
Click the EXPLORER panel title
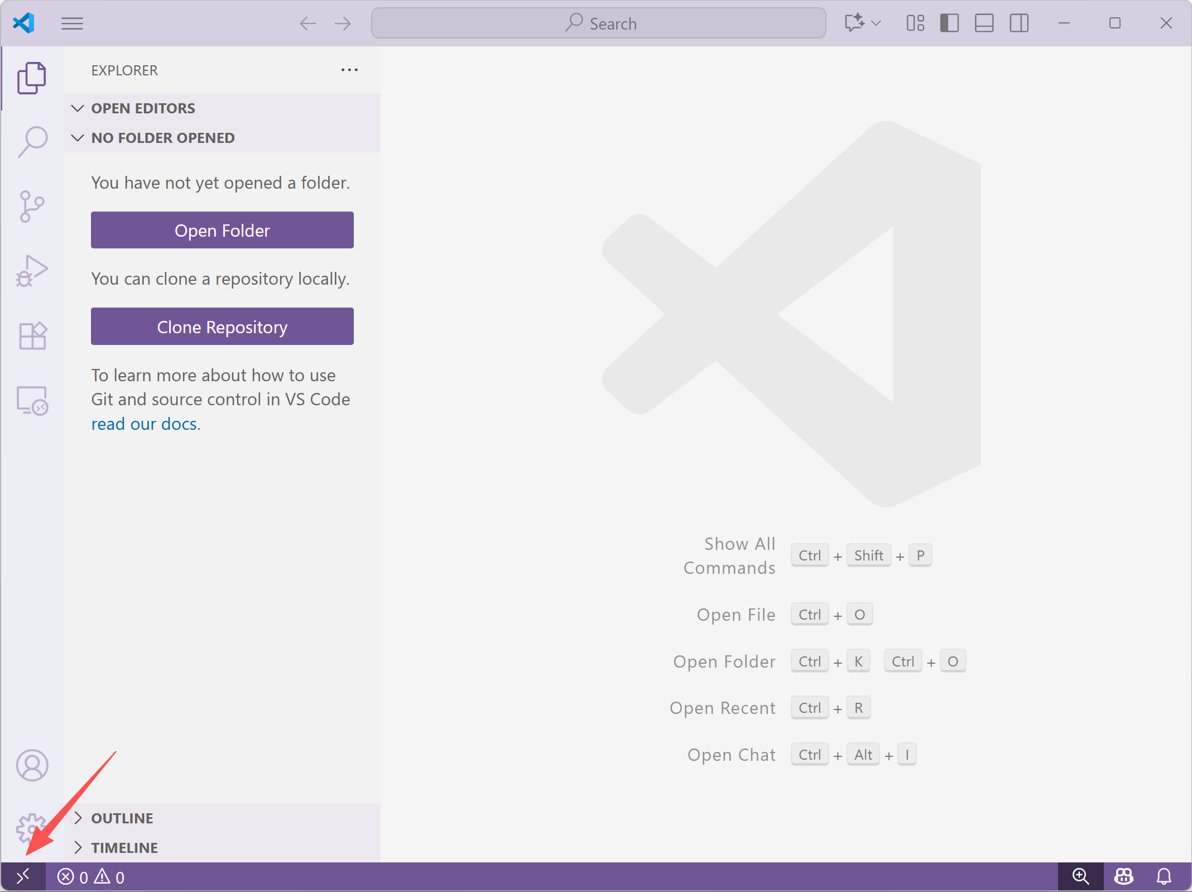pyautogui.click(x=124, y=70)
